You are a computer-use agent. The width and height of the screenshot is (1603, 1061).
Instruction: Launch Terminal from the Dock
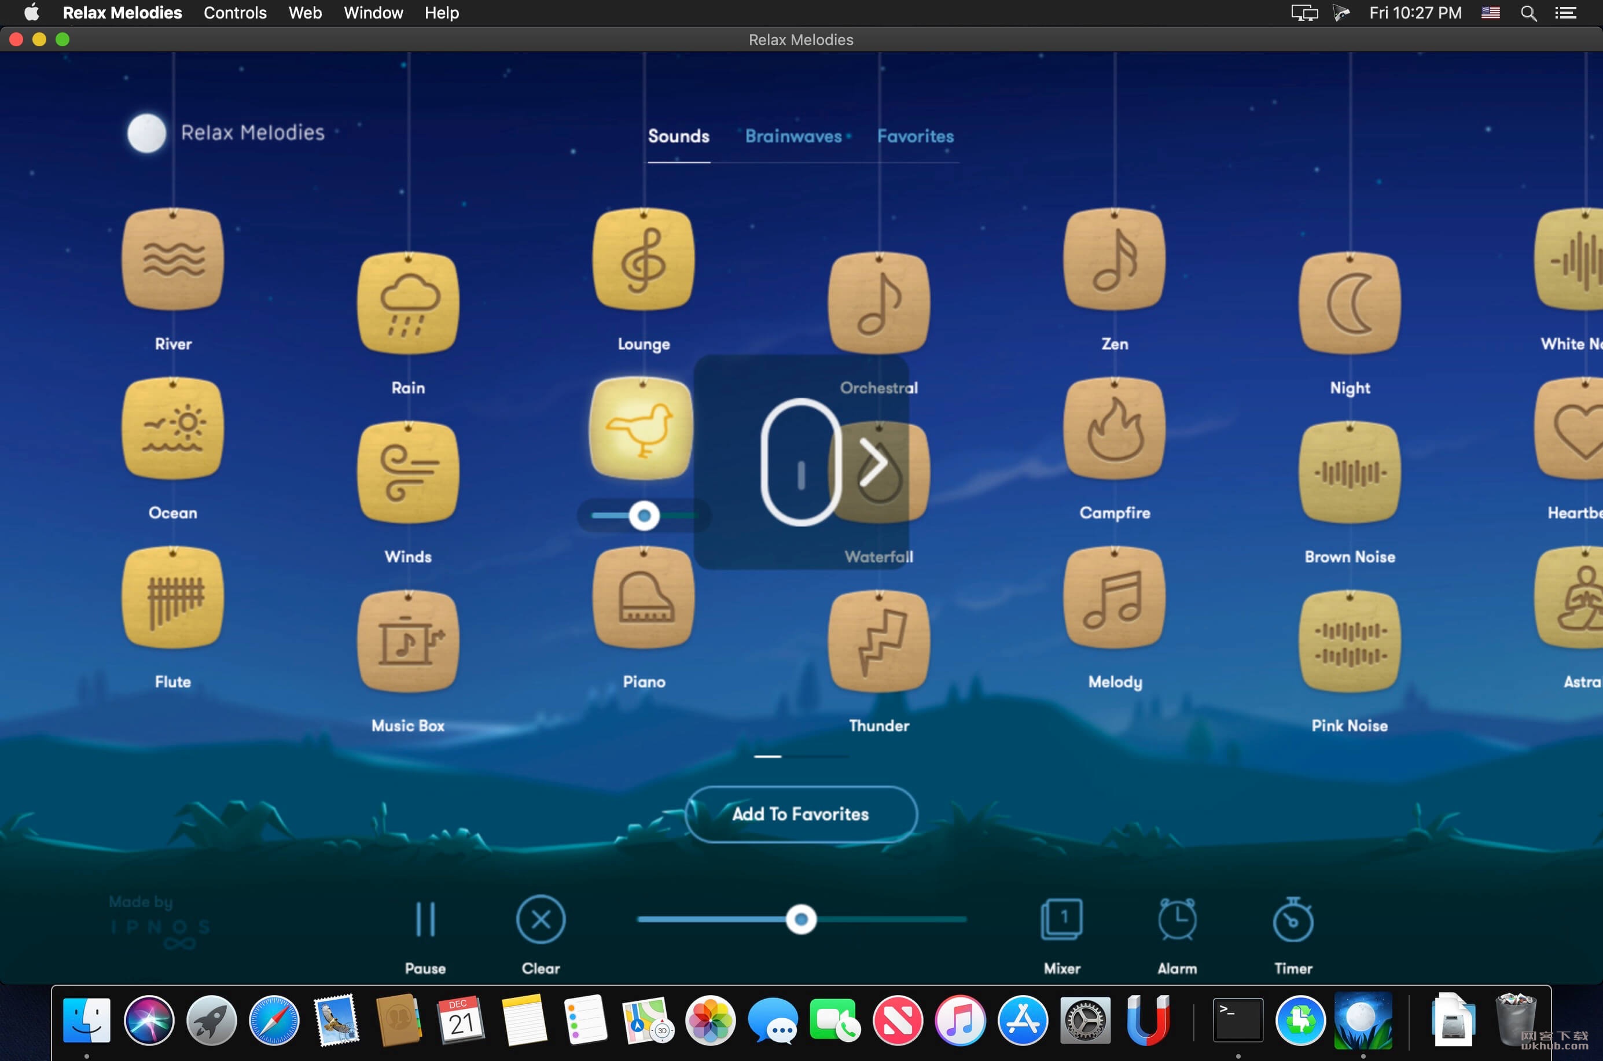tap(1237, 1021)
